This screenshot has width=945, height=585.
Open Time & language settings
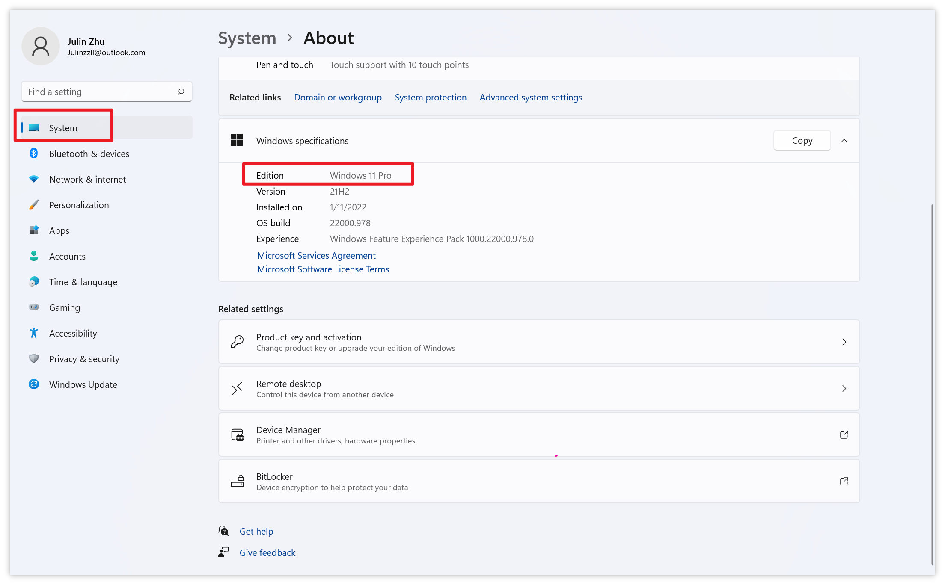coord(107,281)
